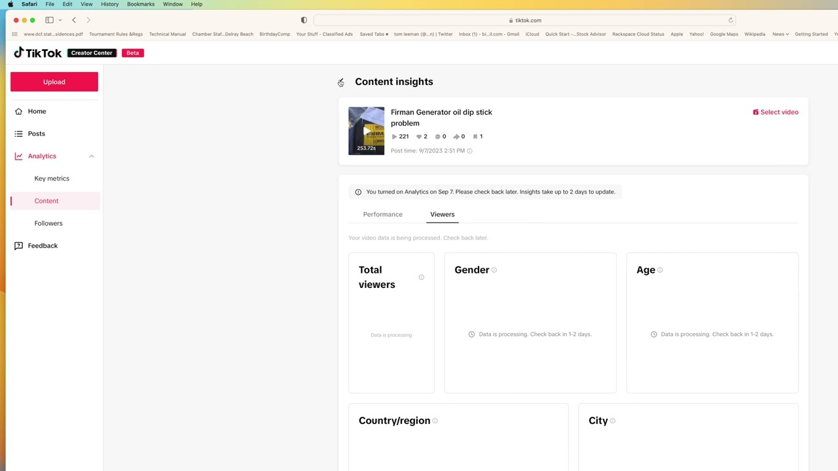Open sidebar options dropdown arrow
This screenshot has height=471, width=838.
tap(60, 20)
